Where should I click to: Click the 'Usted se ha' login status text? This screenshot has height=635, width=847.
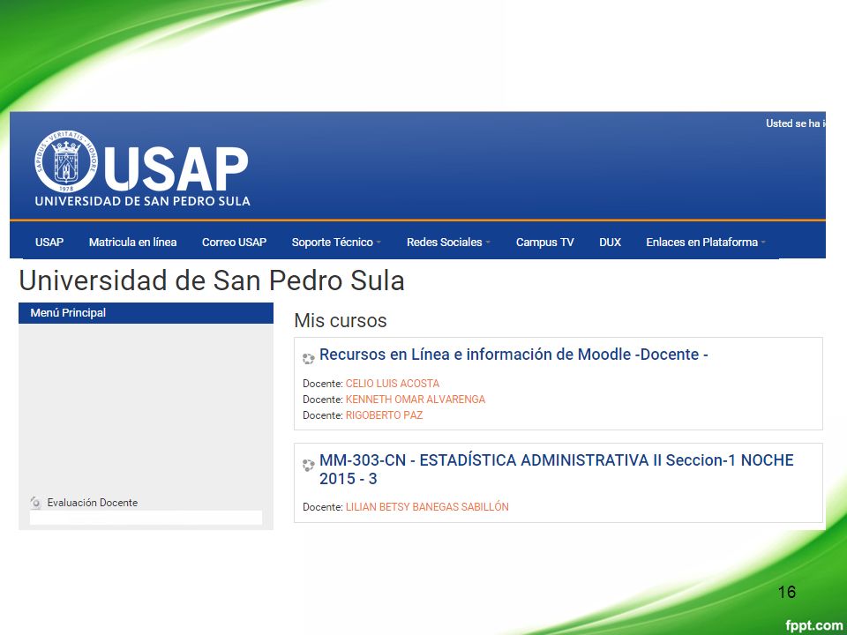tap(795, 123)
